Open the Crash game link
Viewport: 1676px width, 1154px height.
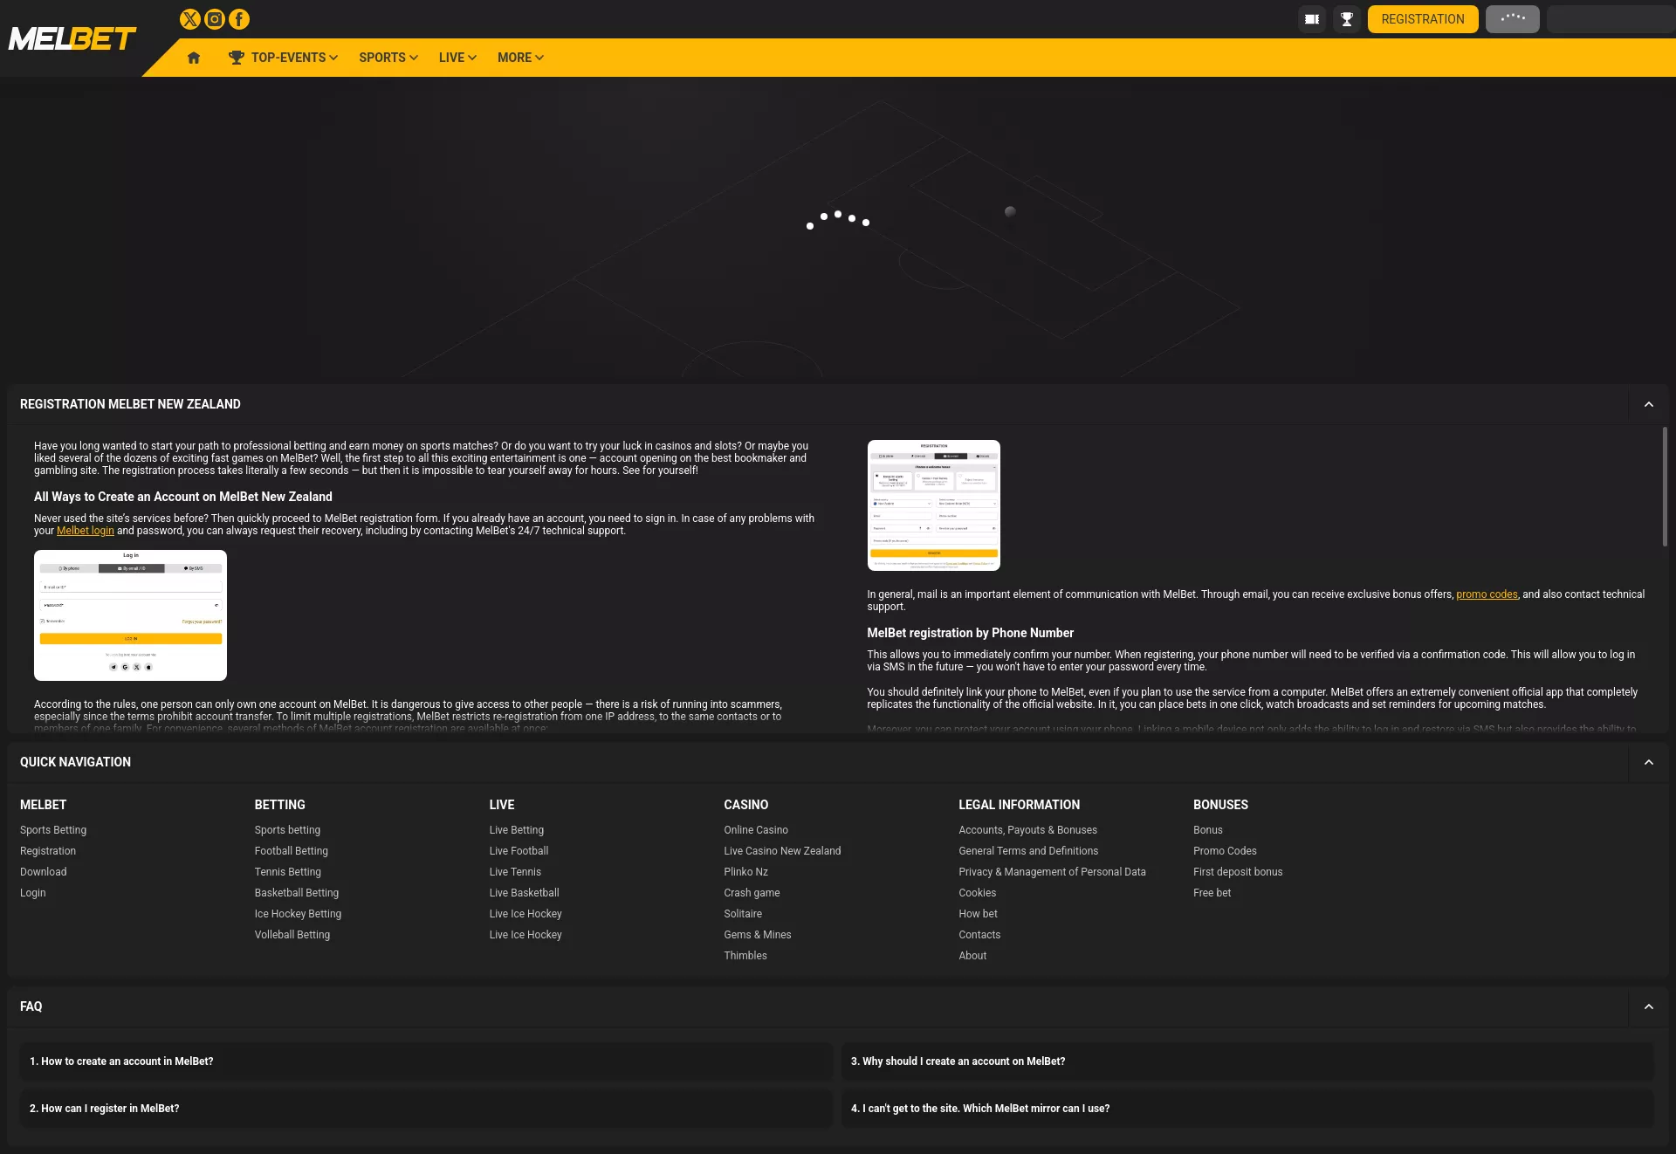pos(752,893)
